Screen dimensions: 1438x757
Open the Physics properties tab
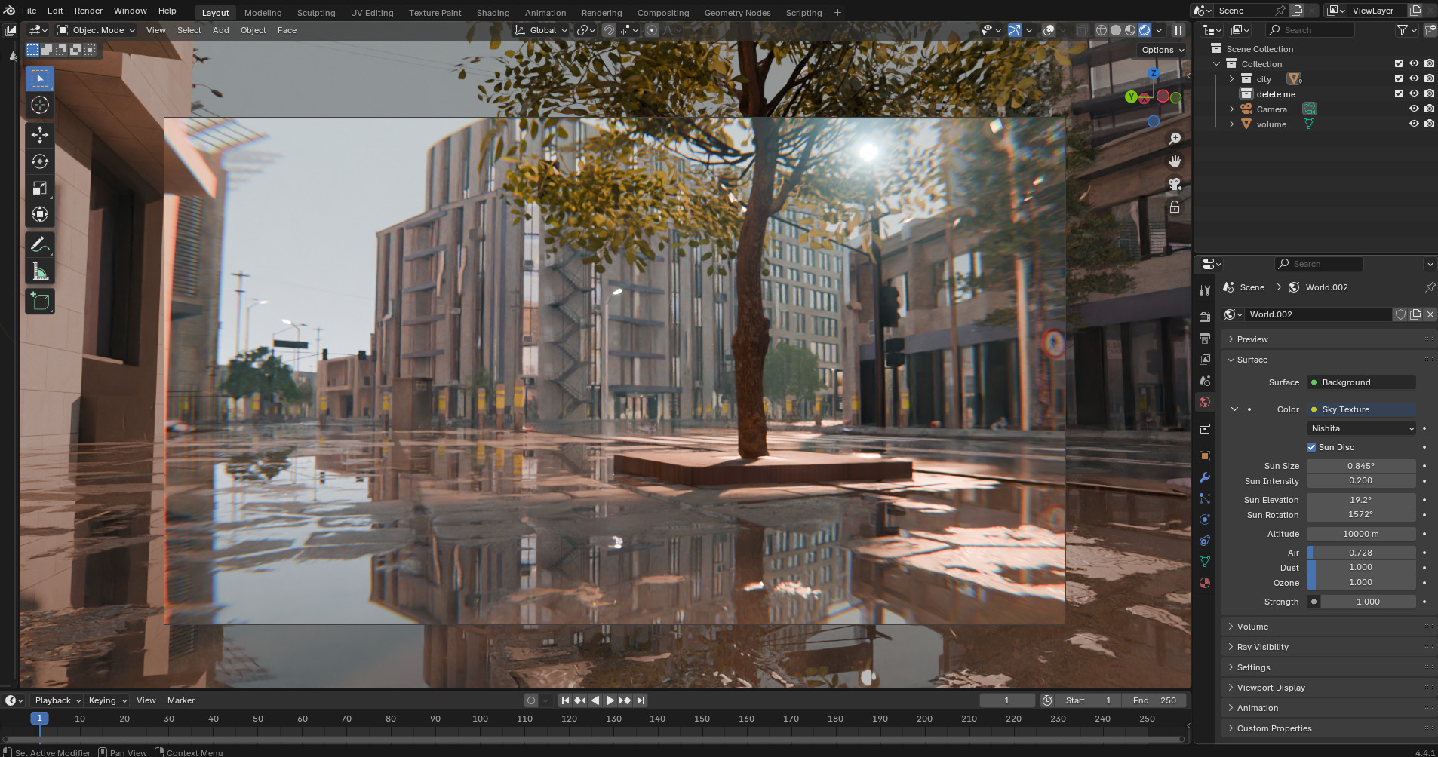(1205, 519)
